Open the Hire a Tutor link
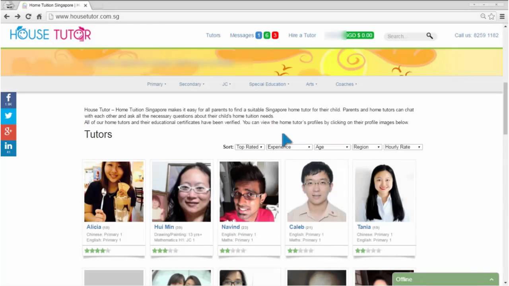 point(302,35)
